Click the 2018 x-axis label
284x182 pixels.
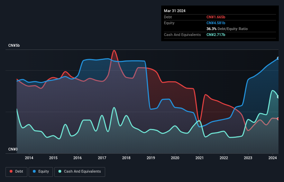pyautogui.click(x=126, y=158)
